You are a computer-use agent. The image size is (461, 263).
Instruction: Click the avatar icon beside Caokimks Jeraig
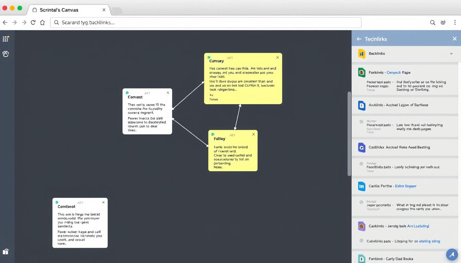tap(362, 226)
